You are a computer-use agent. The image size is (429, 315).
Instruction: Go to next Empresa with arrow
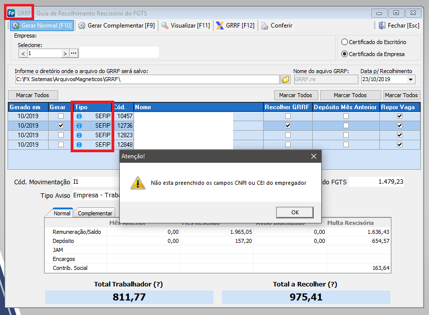pos(65,53)
